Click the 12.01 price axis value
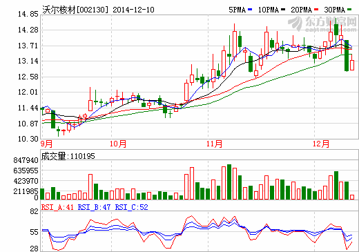 pyautogui.click(x=28, y=92)
